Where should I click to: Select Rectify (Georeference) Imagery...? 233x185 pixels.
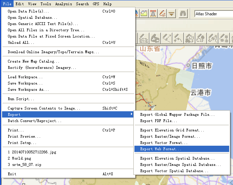pos(69,67)
